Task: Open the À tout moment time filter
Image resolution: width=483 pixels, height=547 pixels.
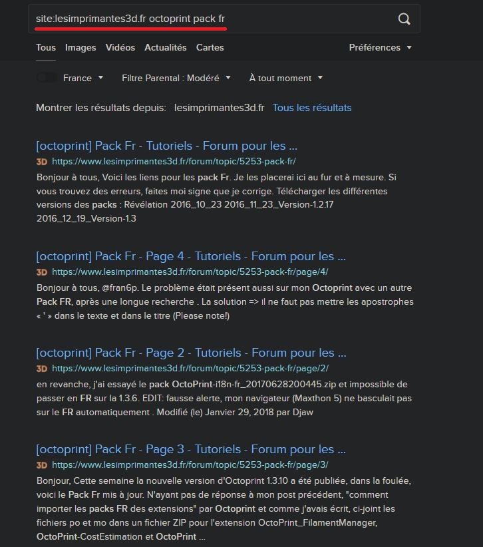Action: pyautogui.click(x=285, y=78)
